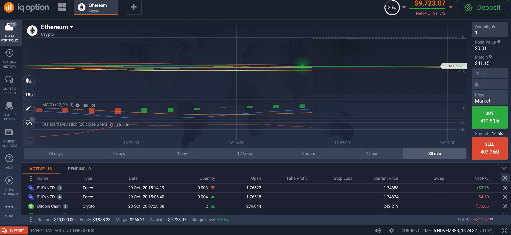Click the Ethereum asset logo on chart
This screenshot has height=235, width=511.
pyautogui.click(x=32, y=30)
